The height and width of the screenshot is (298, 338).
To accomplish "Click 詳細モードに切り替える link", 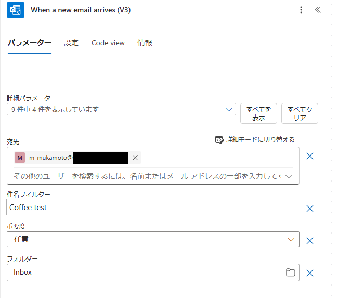I will tap(260, 140).
